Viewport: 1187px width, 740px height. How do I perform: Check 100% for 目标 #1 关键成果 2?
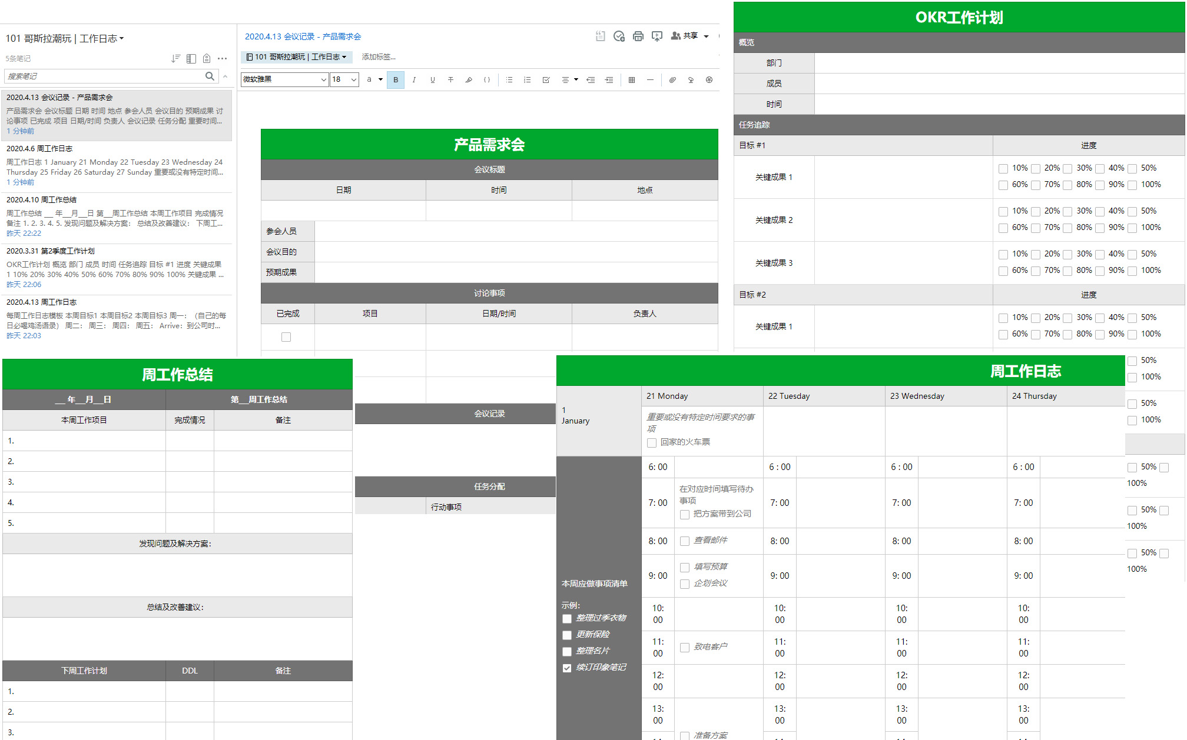pos(1132,228)
